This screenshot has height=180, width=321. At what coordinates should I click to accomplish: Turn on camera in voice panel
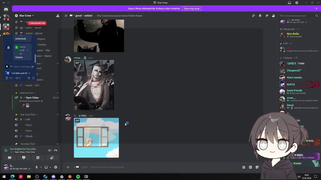[10, 157]
